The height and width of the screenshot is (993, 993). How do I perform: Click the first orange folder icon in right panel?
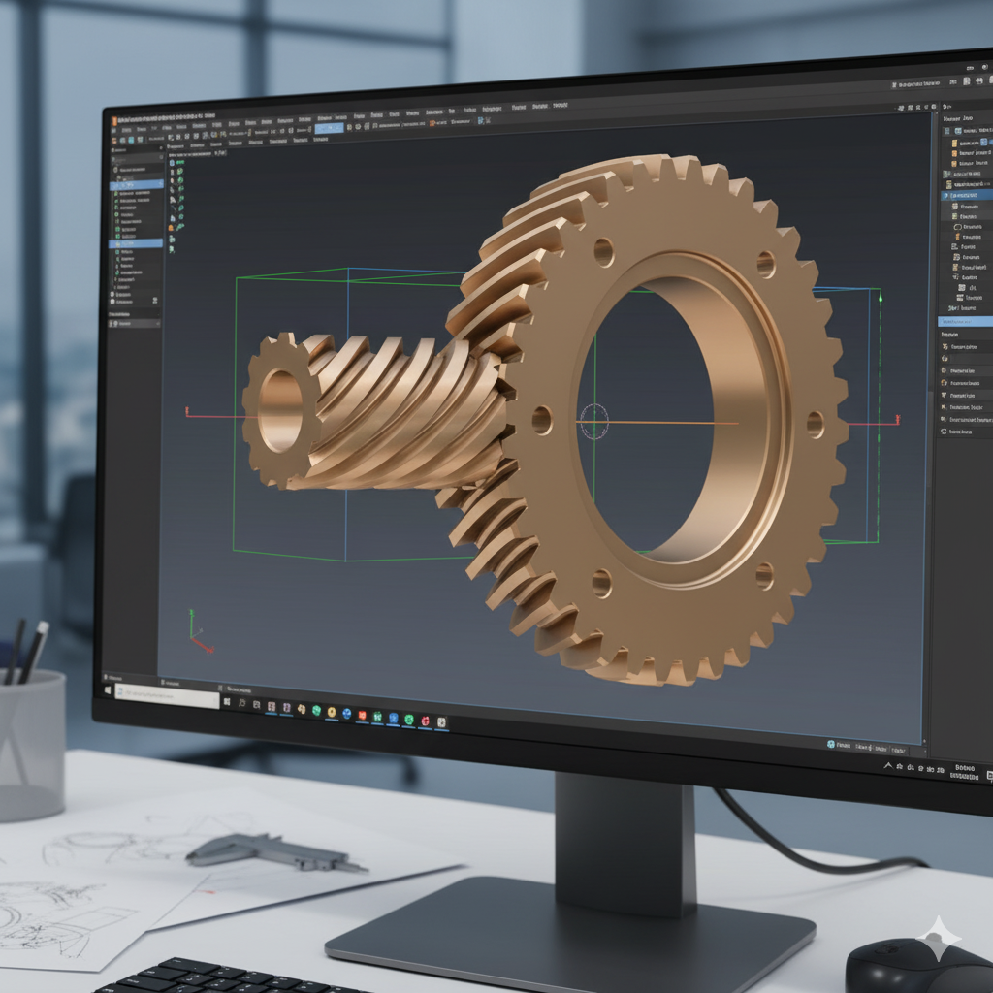[x=955, y=143]
